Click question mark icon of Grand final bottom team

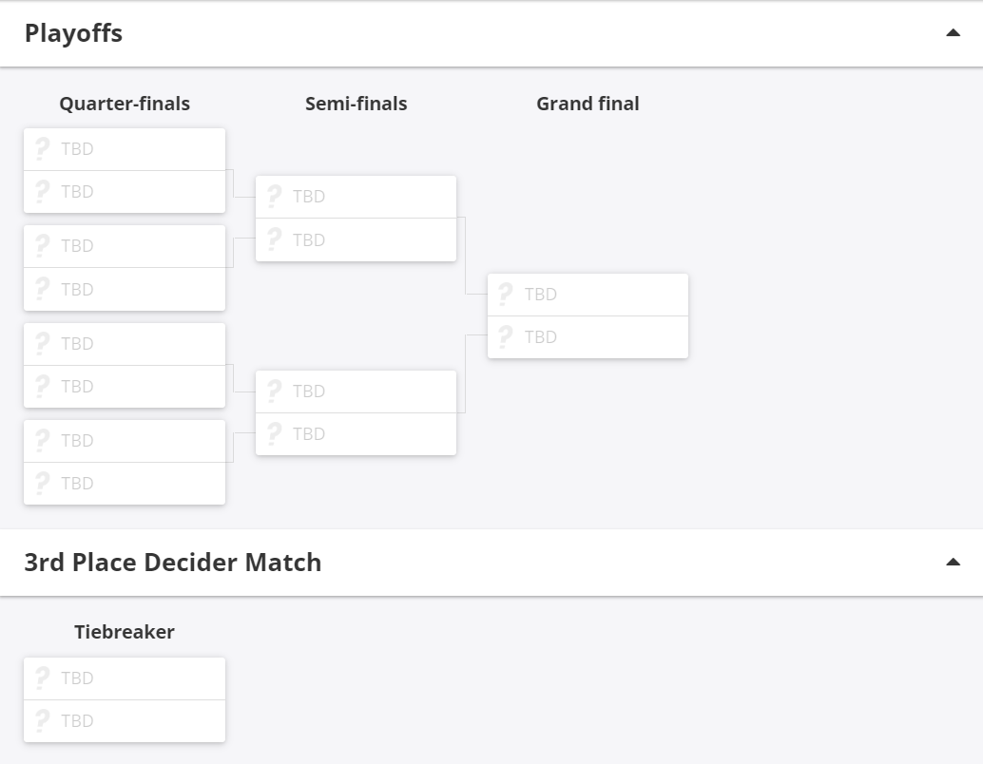506,337
